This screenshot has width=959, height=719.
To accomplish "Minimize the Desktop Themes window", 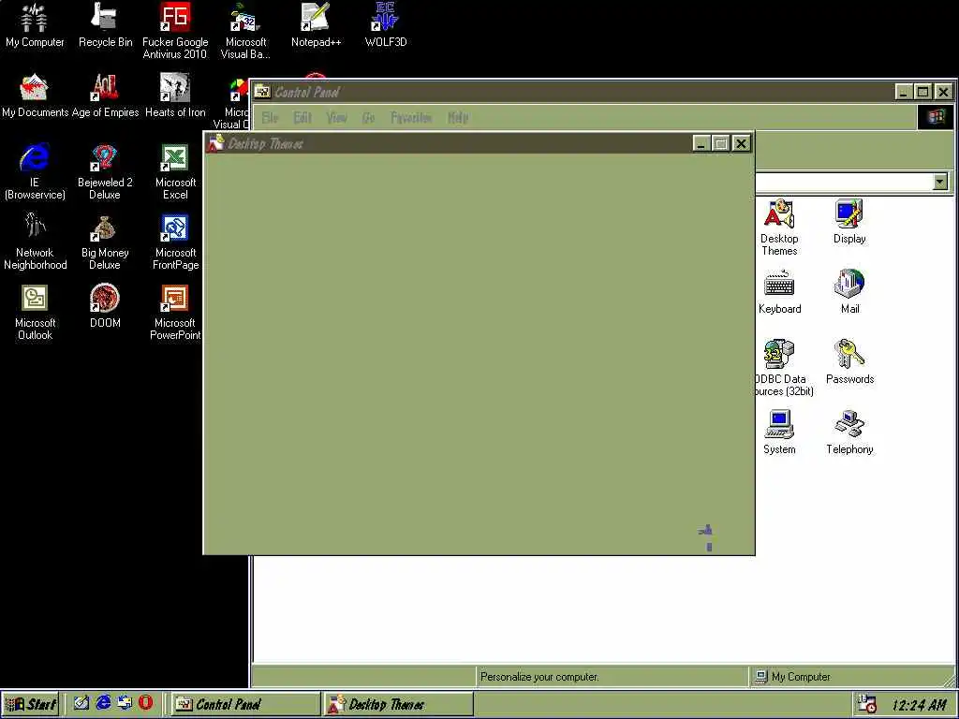I will pyautogui.click(x=701, y=143).
